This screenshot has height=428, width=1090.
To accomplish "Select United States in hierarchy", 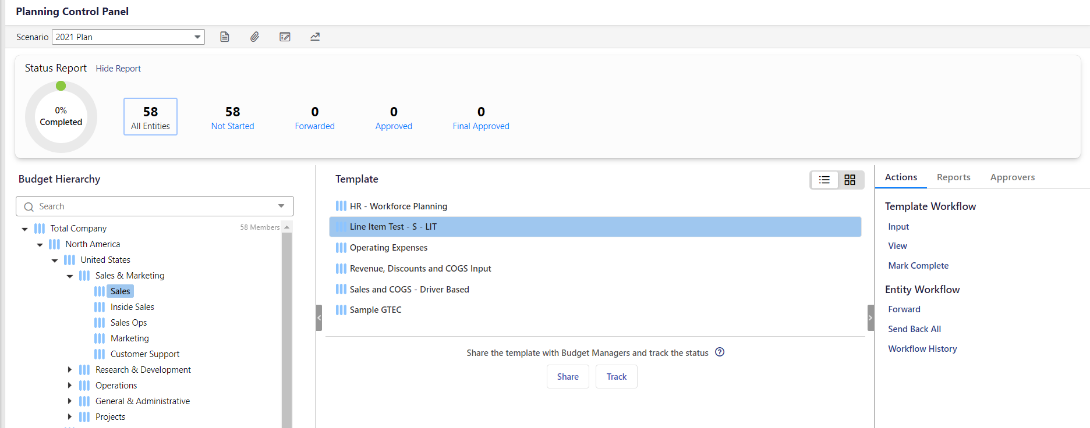I will pyautogui.click(x=105, y=260).
